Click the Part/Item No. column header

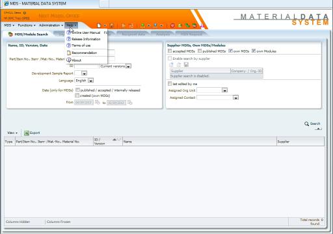(x=54, y=142)
